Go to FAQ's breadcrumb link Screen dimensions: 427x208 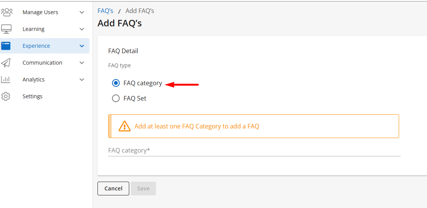click(106, 11)
